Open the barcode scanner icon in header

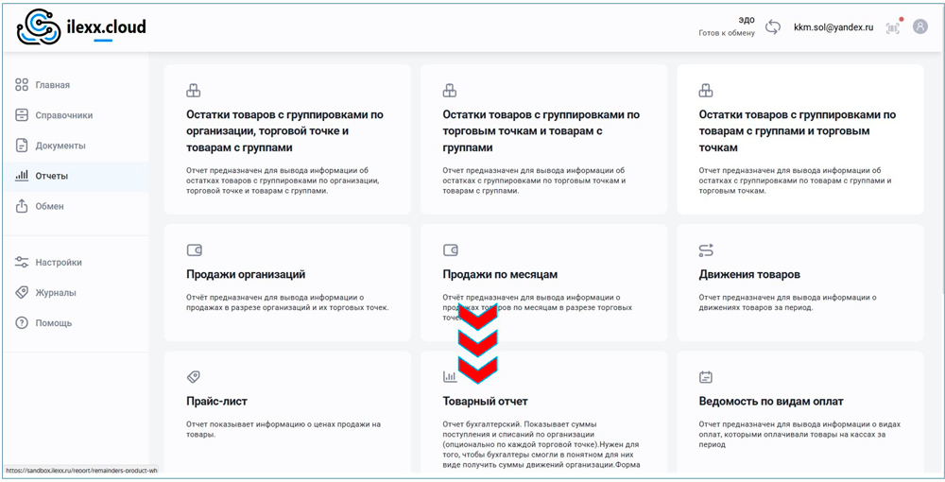tap(892, 27)
